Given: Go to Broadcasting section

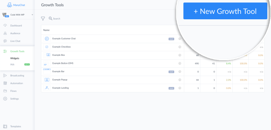Looking at the screenshot, I should 17,75.
